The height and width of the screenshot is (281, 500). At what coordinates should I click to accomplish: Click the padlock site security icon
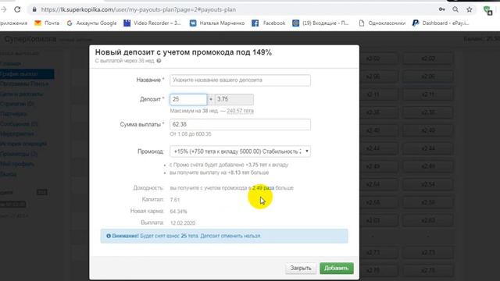tap(34, 9)
